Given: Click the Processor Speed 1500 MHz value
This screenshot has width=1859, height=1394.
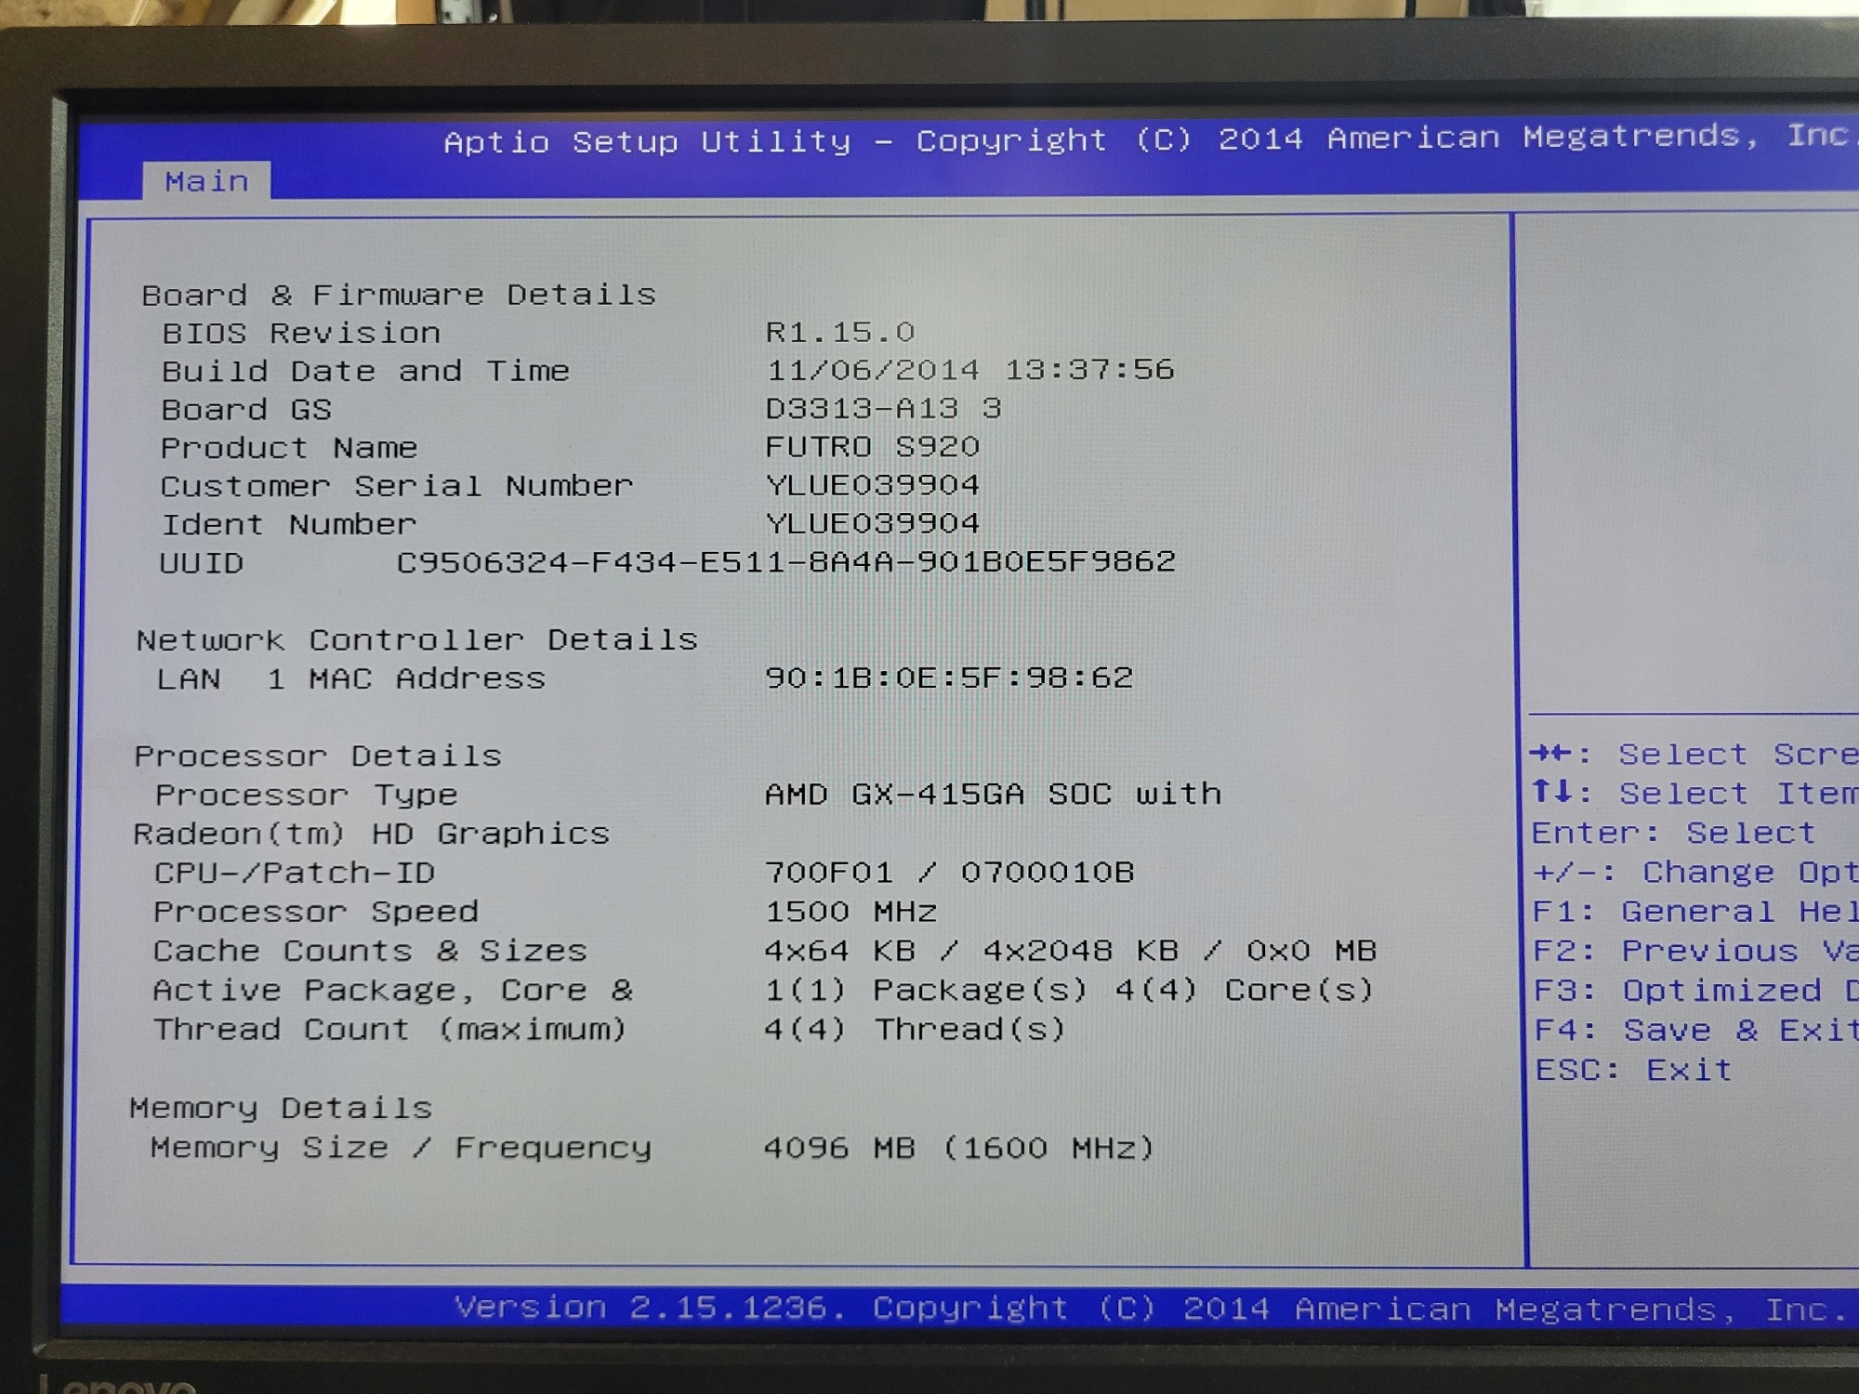Looking at the screenshot, I should click(850, 912).
